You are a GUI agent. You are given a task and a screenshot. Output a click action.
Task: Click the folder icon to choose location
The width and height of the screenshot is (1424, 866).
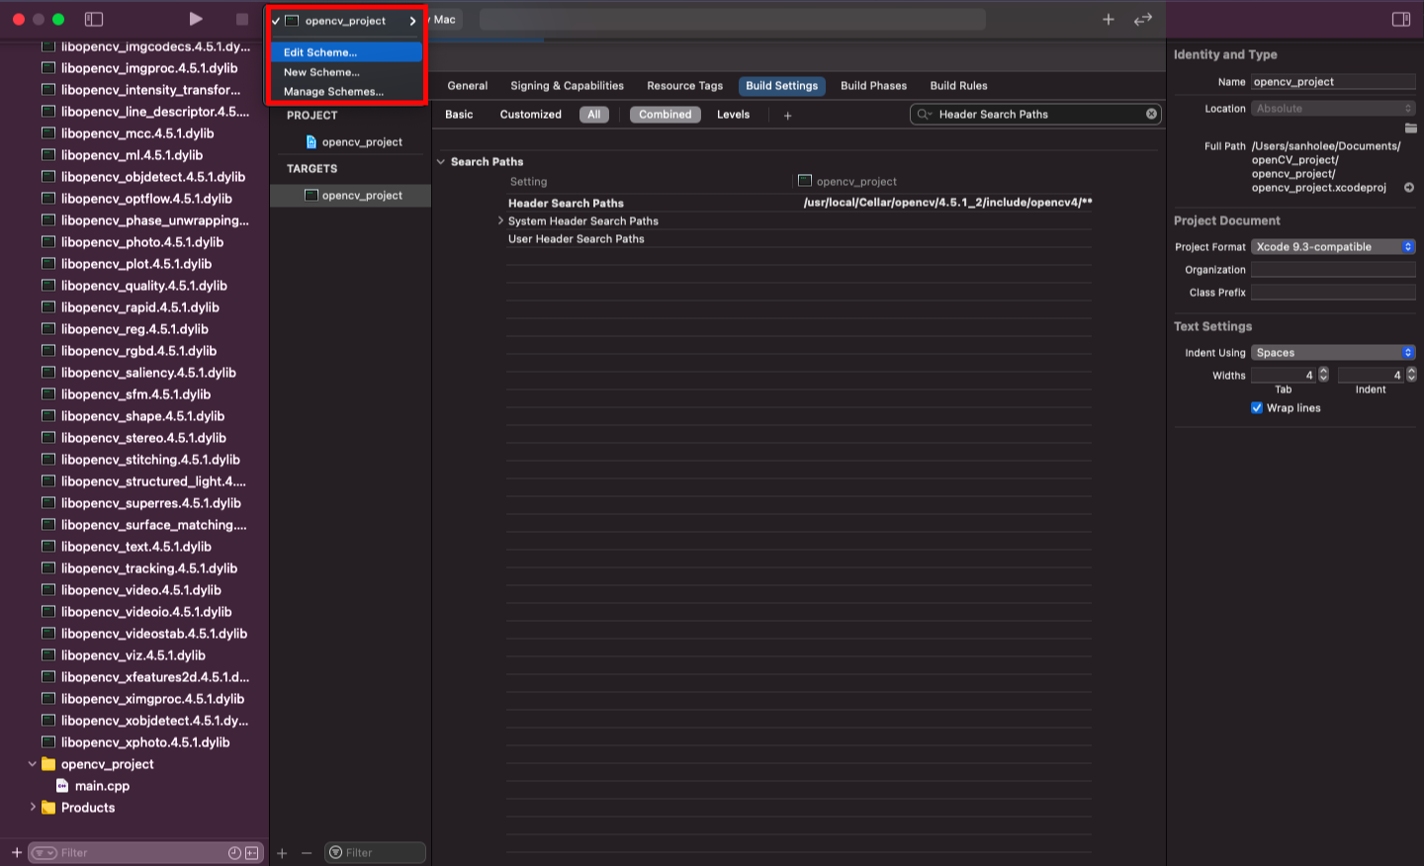click(1410, 128)
